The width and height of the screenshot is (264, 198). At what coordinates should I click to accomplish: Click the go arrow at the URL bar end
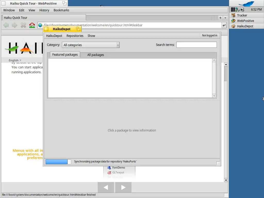click(x=224, y=25)
